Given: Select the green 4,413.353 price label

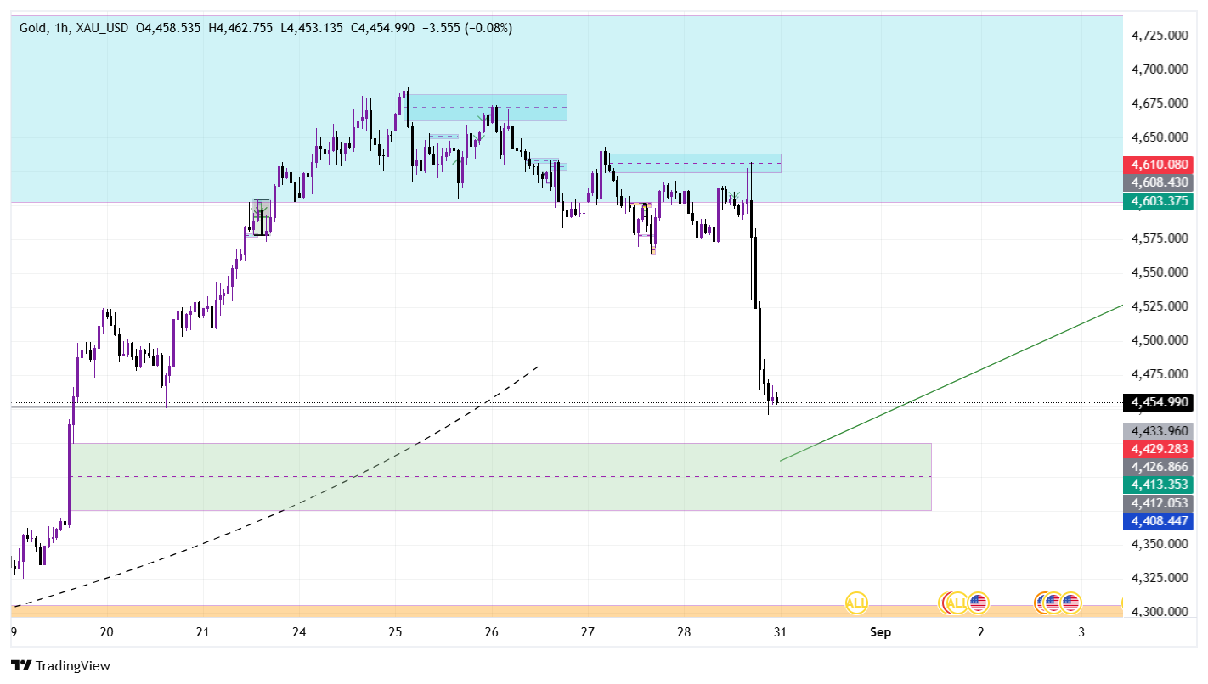Looking at the screenshot, I should pyautogui.click(x=1159, y=485).
